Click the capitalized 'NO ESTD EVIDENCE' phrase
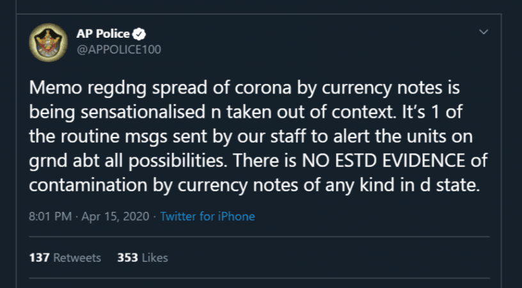Screen dimensions: 522x288 [x=383, y=161]
